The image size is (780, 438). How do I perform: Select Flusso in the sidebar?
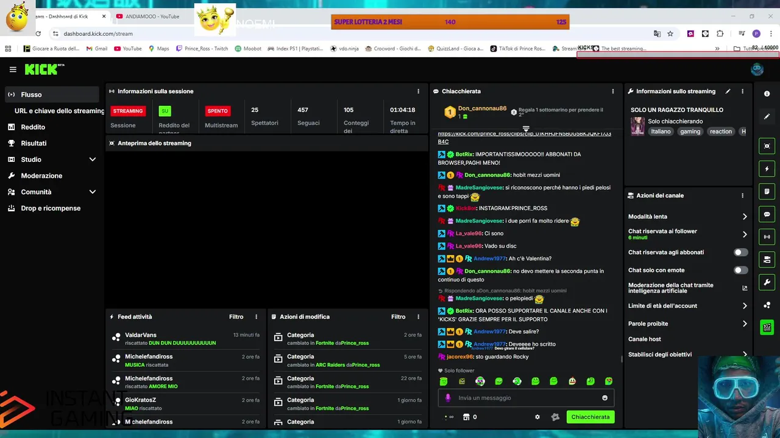pos(52,94)
